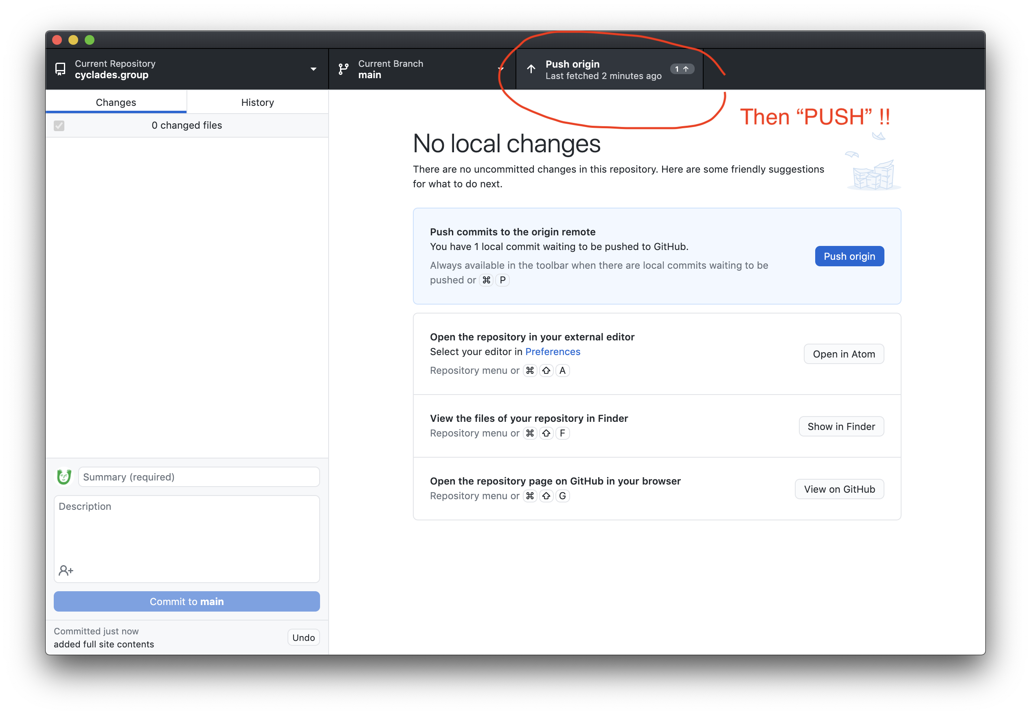Select the Changes tab
The width and height of the screenshot is (1031, 715).
pos(116,102)
